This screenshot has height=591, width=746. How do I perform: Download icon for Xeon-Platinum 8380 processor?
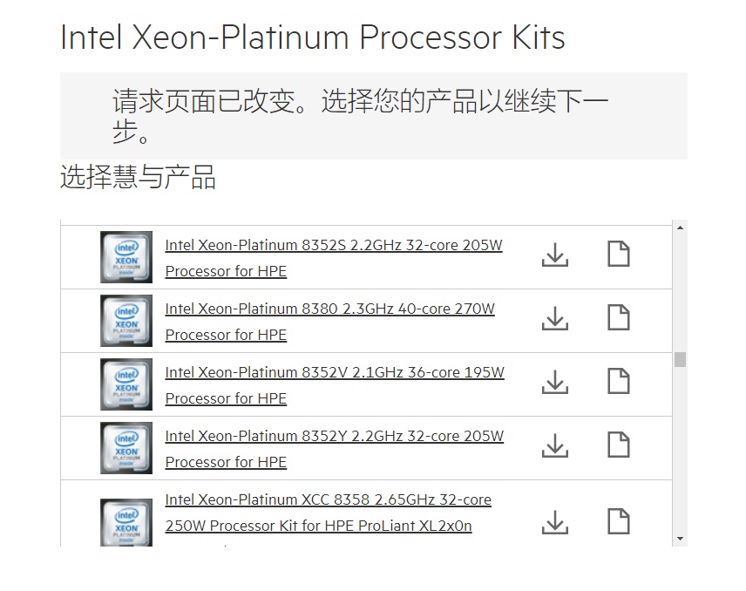pos(555,318)
